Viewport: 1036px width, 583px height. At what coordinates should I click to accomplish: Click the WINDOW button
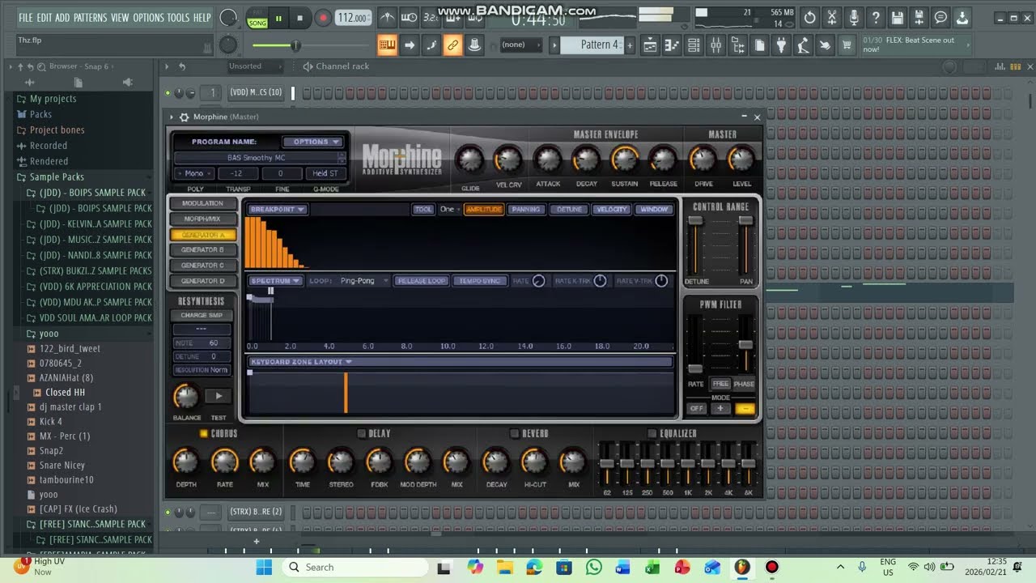point(654,210)
